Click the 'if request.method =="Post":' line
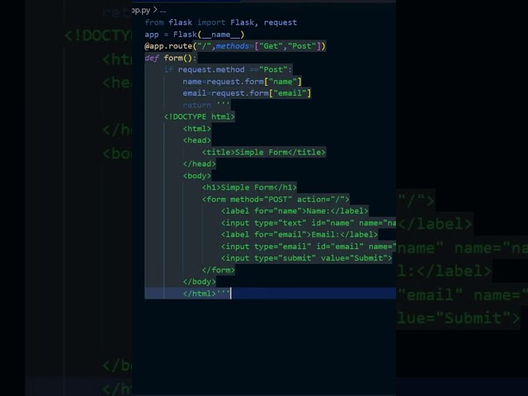528x396 pixels. point(228,69)
